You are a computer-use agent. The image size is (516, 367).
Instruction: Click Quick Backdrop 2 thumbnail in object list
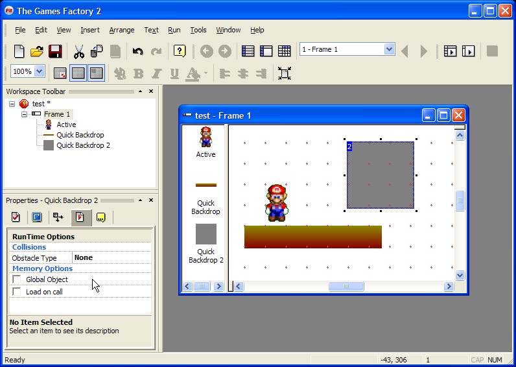[206, 234]
